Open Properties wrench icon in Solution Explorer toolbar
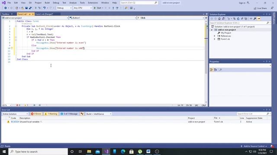Screen dimensions: 277x155 coord(255,19)
